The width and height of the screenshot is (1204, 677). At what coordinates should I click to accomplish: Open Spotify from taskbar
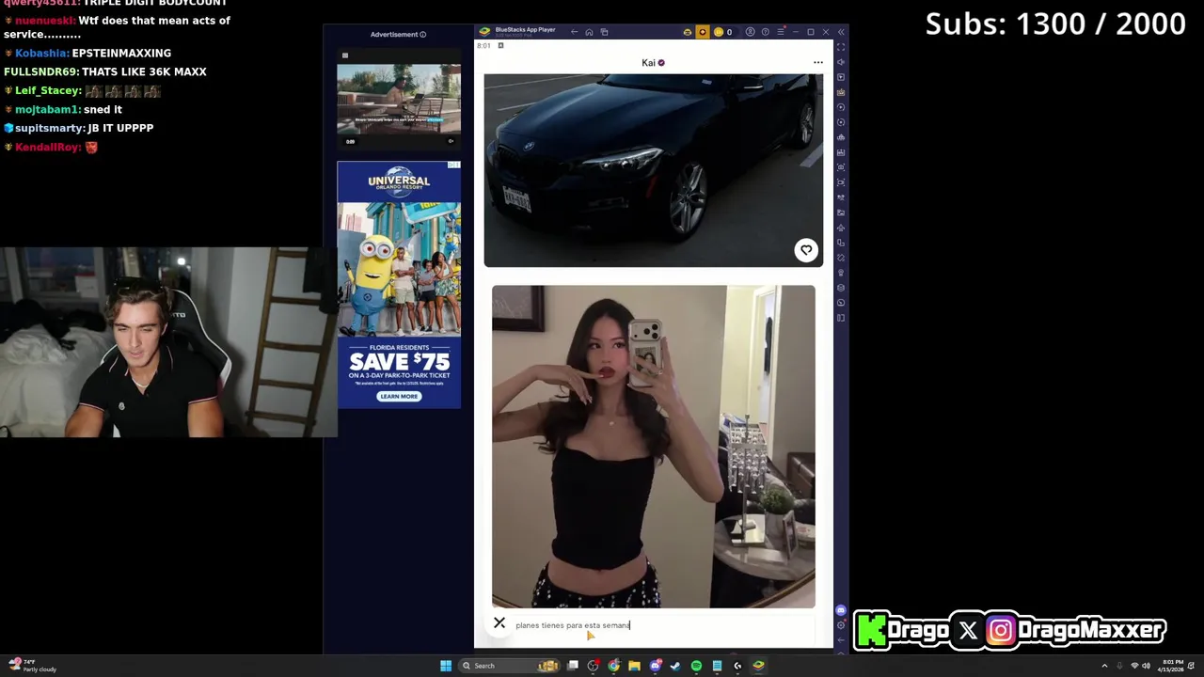(696, 666)
